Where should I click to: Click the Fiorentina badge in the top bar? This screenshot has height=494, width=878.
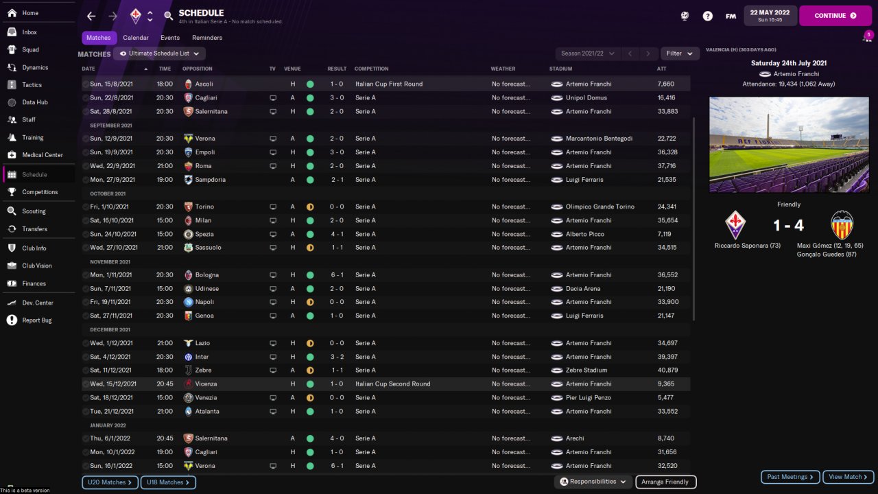point(136,16)
